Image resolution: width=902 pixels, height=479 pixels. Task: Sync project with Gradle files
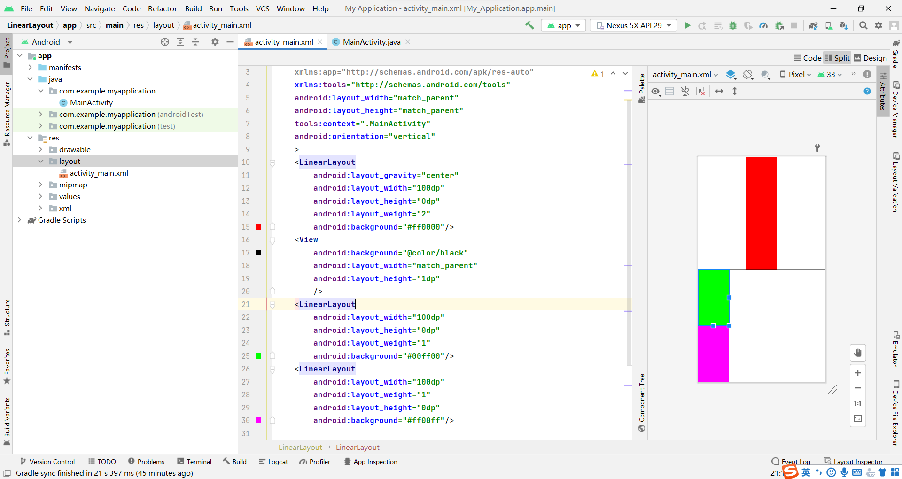pos(814,25)
